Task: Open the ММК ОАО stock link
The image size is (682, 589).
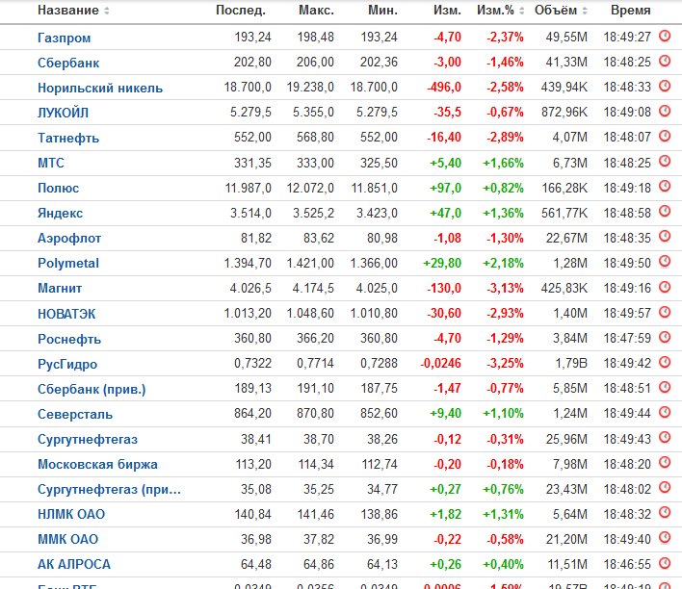Action: click(67, 540)
